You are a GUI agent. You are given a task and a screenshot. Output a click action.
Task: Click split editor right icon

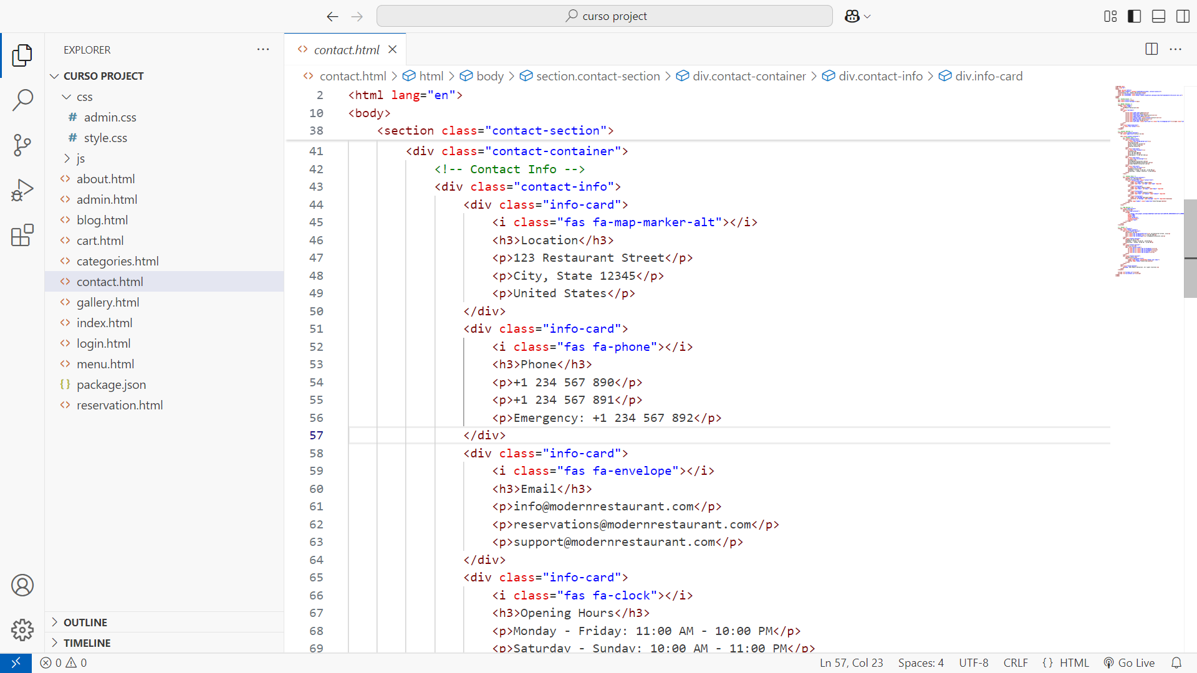pyautogui.click(x=1151, y=49)
